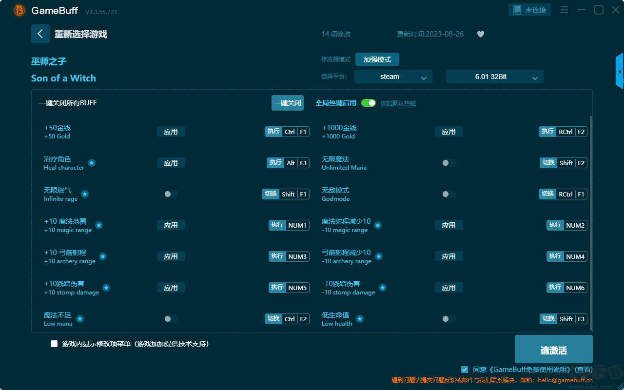Image resolution: width=624 pixels, height=390 pixels.
Task: Click the Ctrl F2 hotkey for Low mana
Action: [287, 319]
